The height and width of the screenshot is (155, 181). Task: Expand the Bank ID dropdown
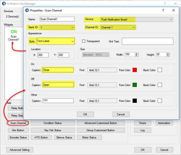point(72,27)
